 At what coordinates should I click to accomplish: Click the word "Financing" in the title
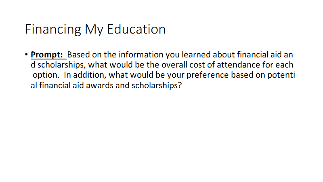pyautogui.click(x=53, y=29)
